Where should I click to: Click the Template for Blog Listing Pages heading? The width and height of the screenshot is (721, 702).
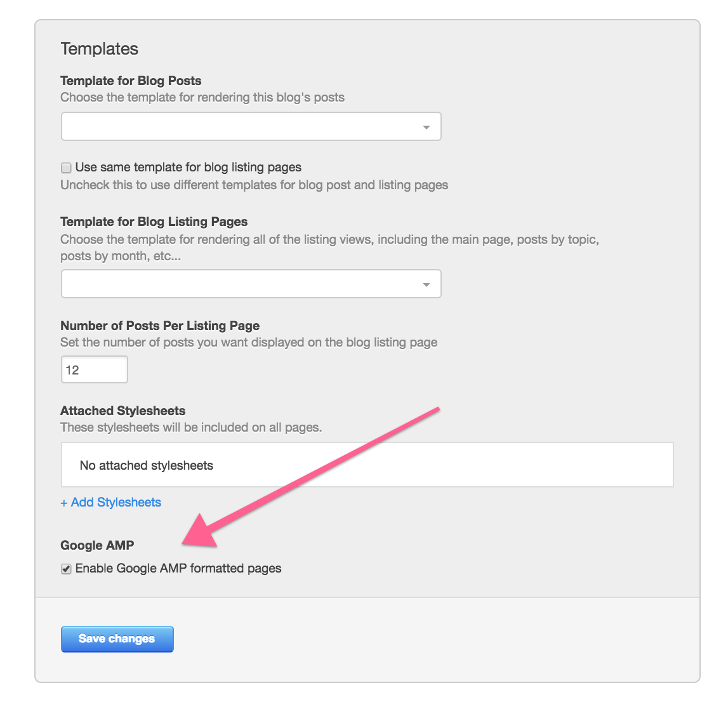click(x=154, y=222)
